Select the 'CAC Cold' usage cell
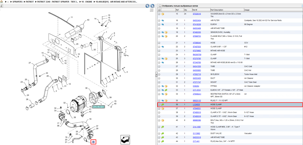Viewport: 303px width, 145px height. (248, 66)
